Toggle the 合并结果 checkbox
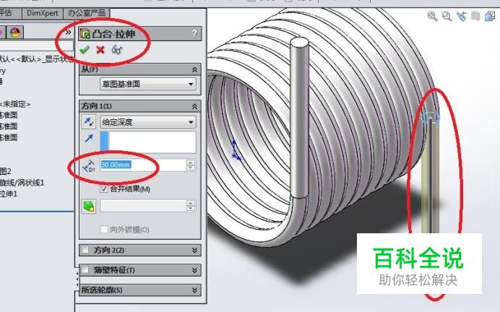Viewport: 500px width, 312px height. tap(104, 188)
